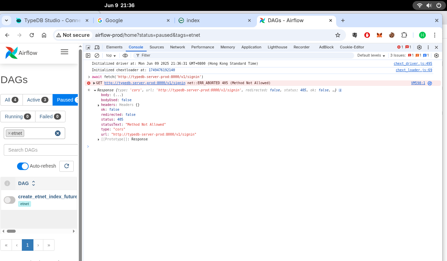Focus the console Filter field
The image size is (447, 261).
[x=243, y=56]
